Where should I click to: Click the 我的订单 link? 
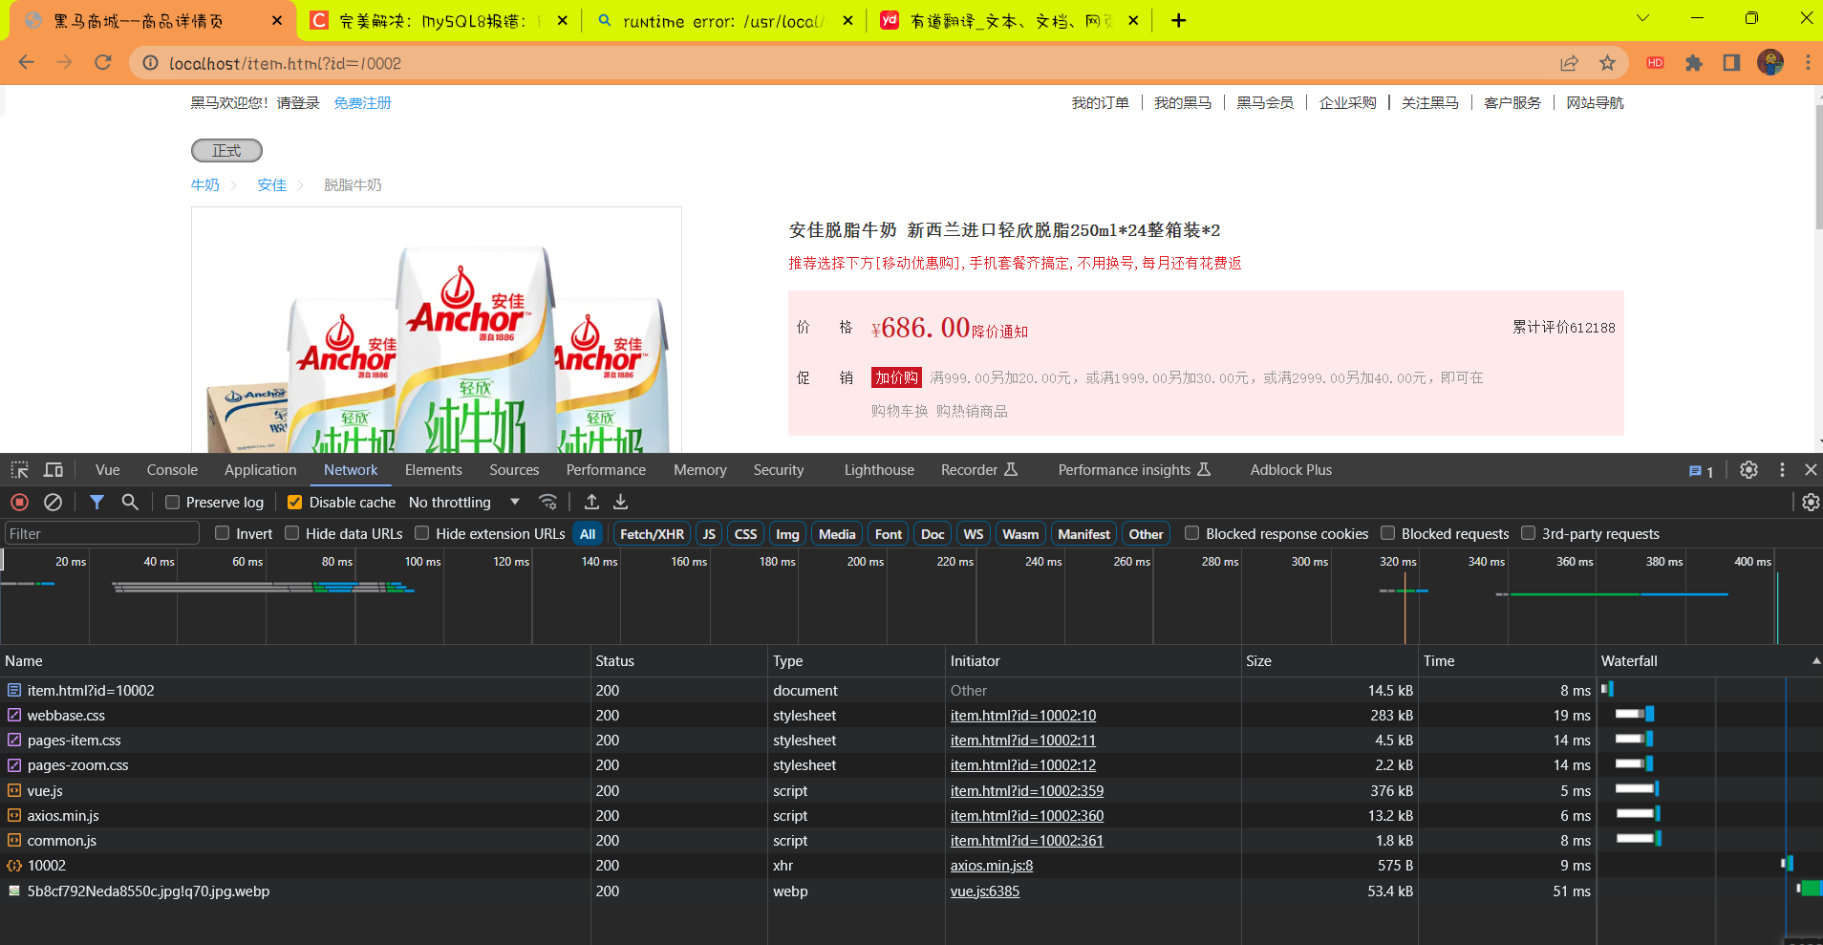point(1100,103)
